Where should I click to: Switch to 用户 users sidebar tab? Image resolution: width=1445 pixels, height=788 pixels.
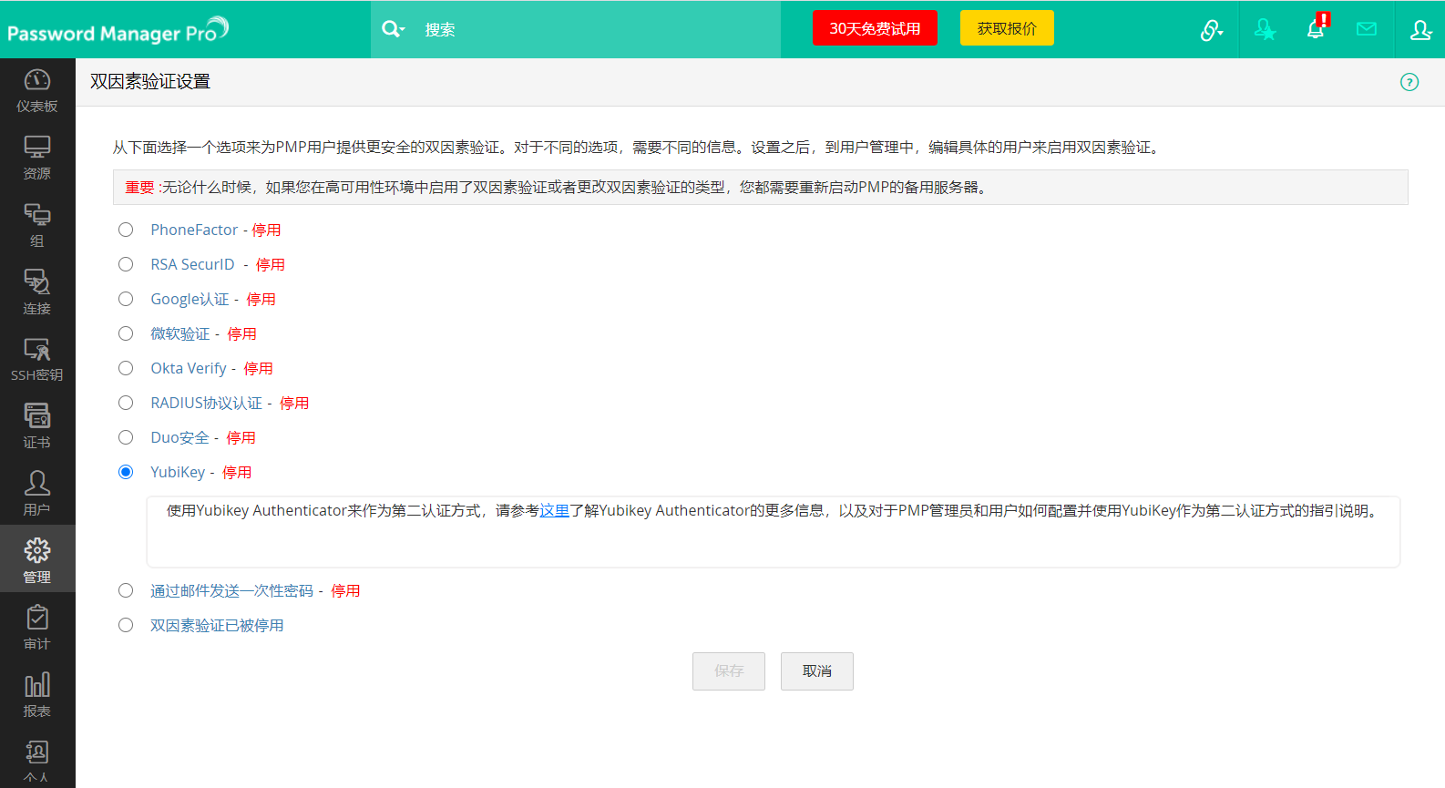point(37,494)
